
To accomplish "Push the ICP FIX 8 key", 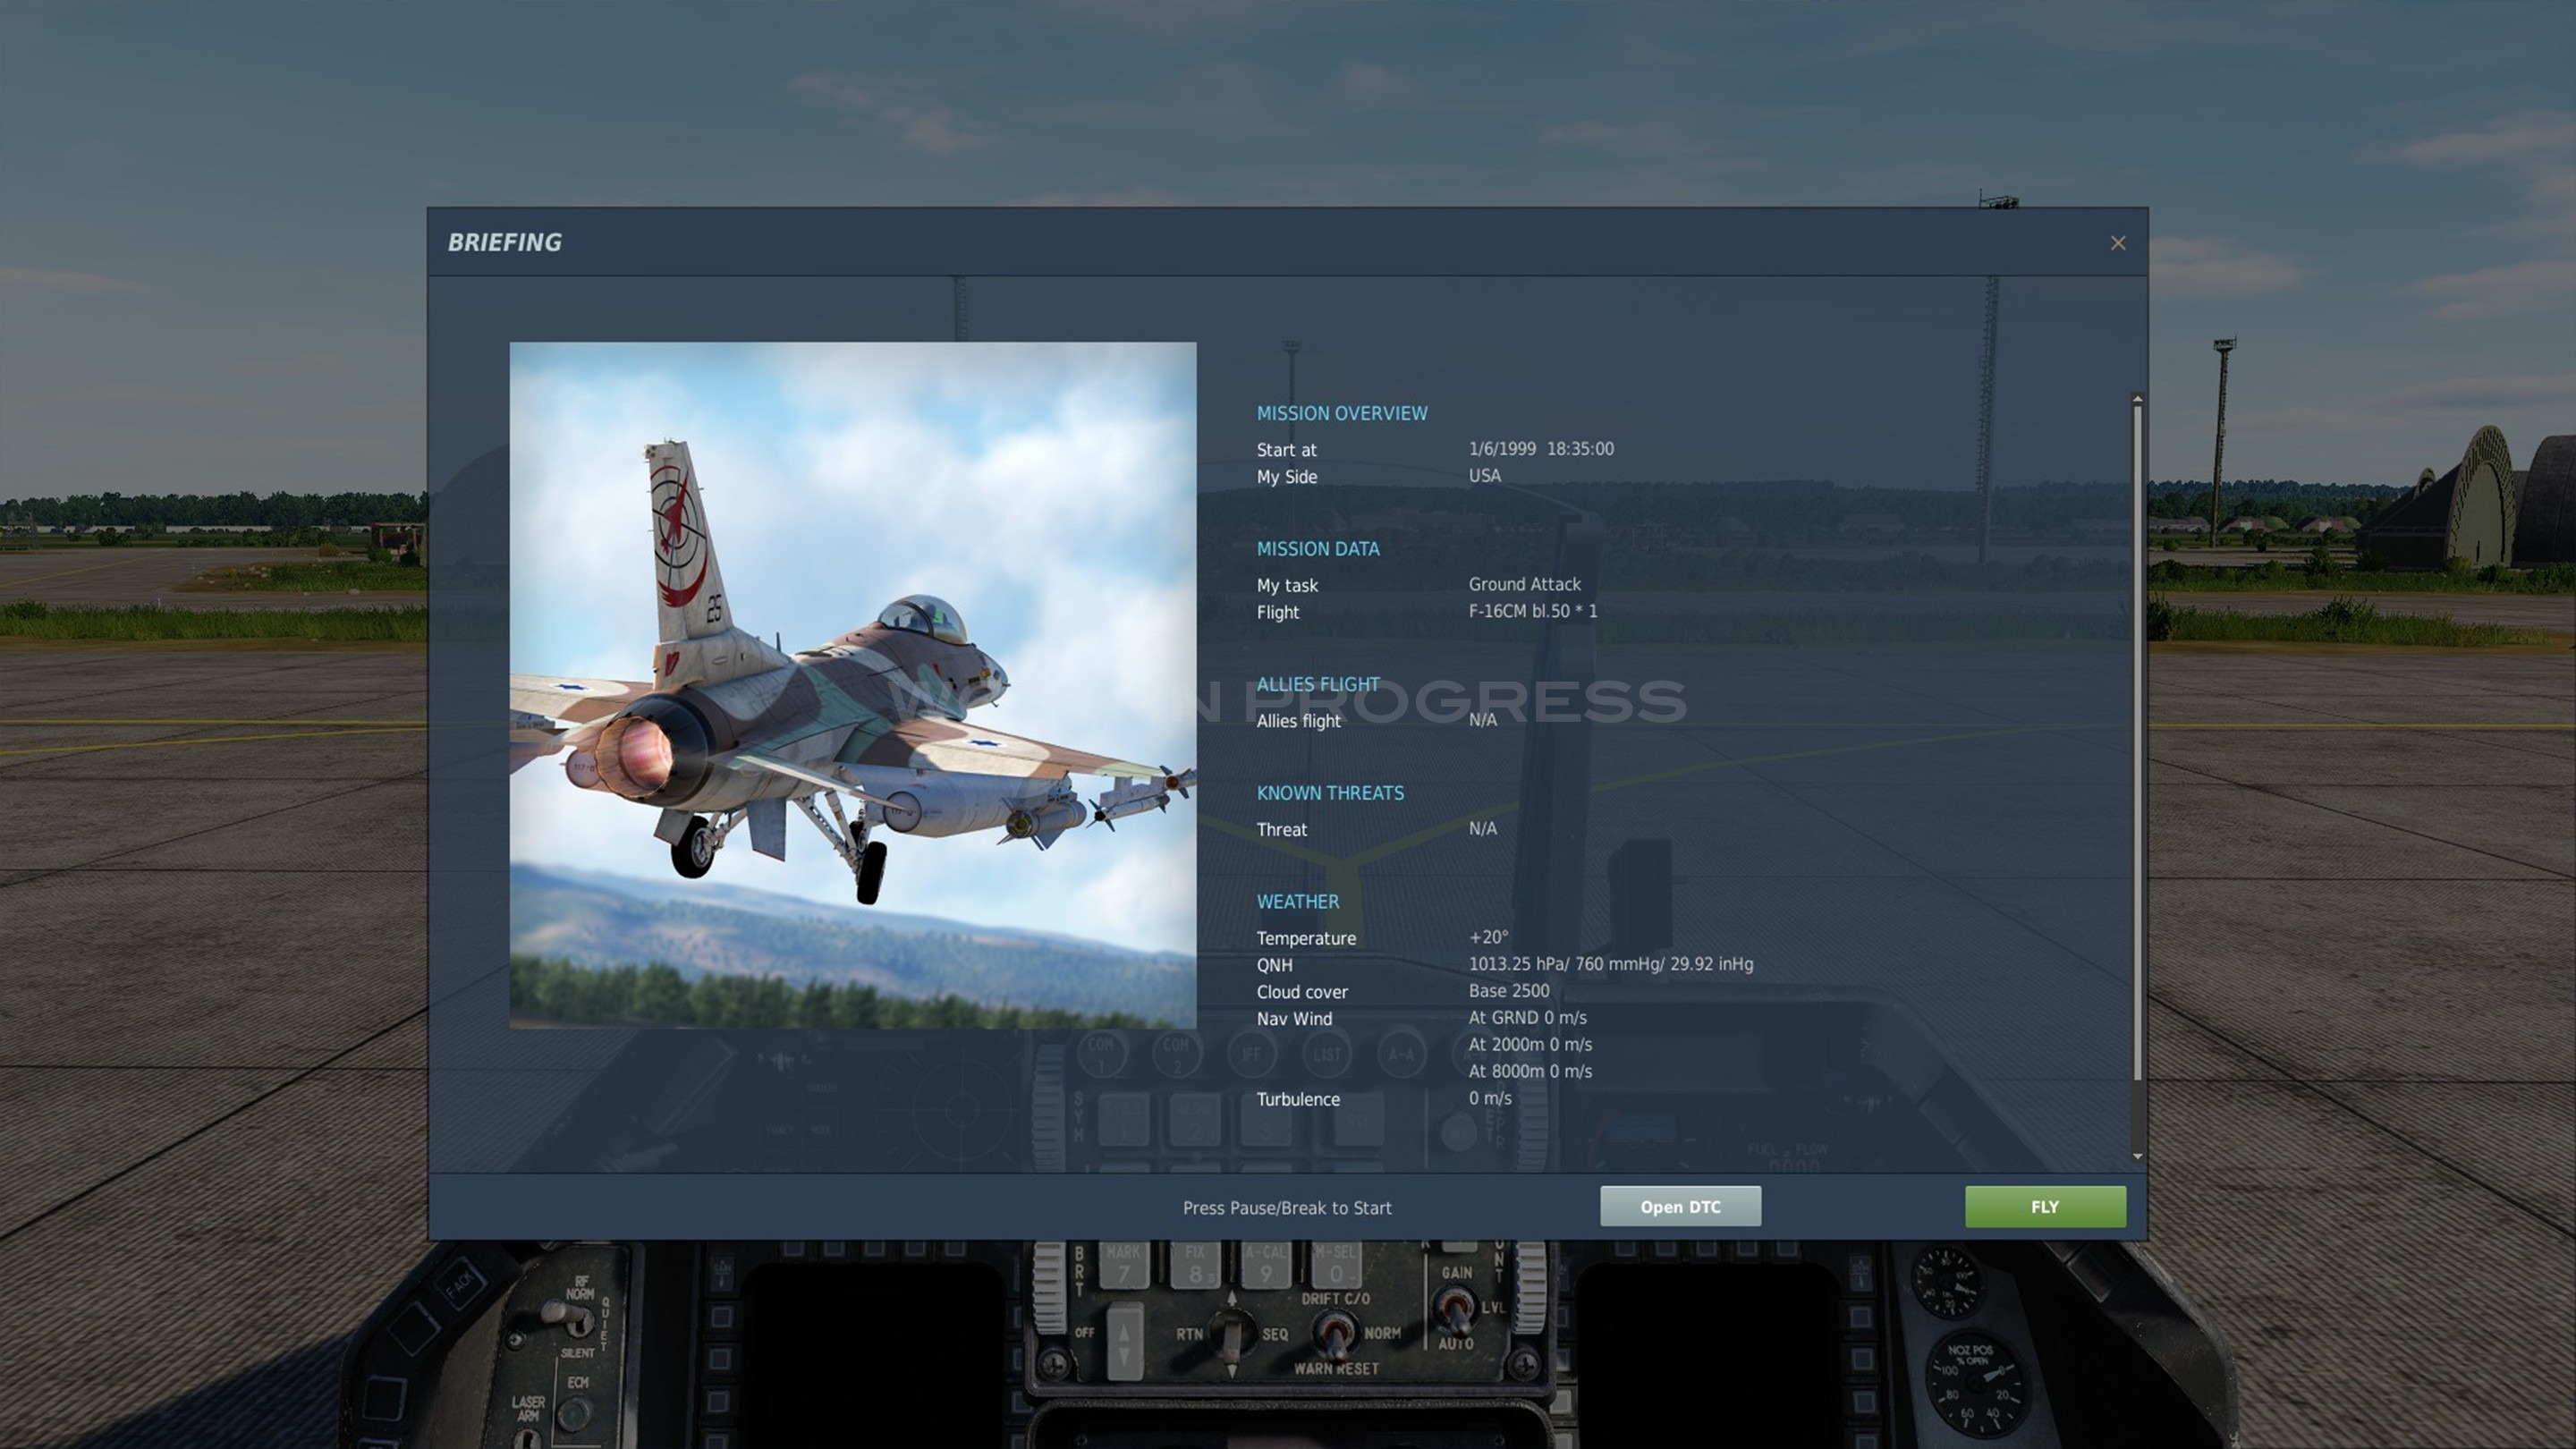I will [1195, 1265].
